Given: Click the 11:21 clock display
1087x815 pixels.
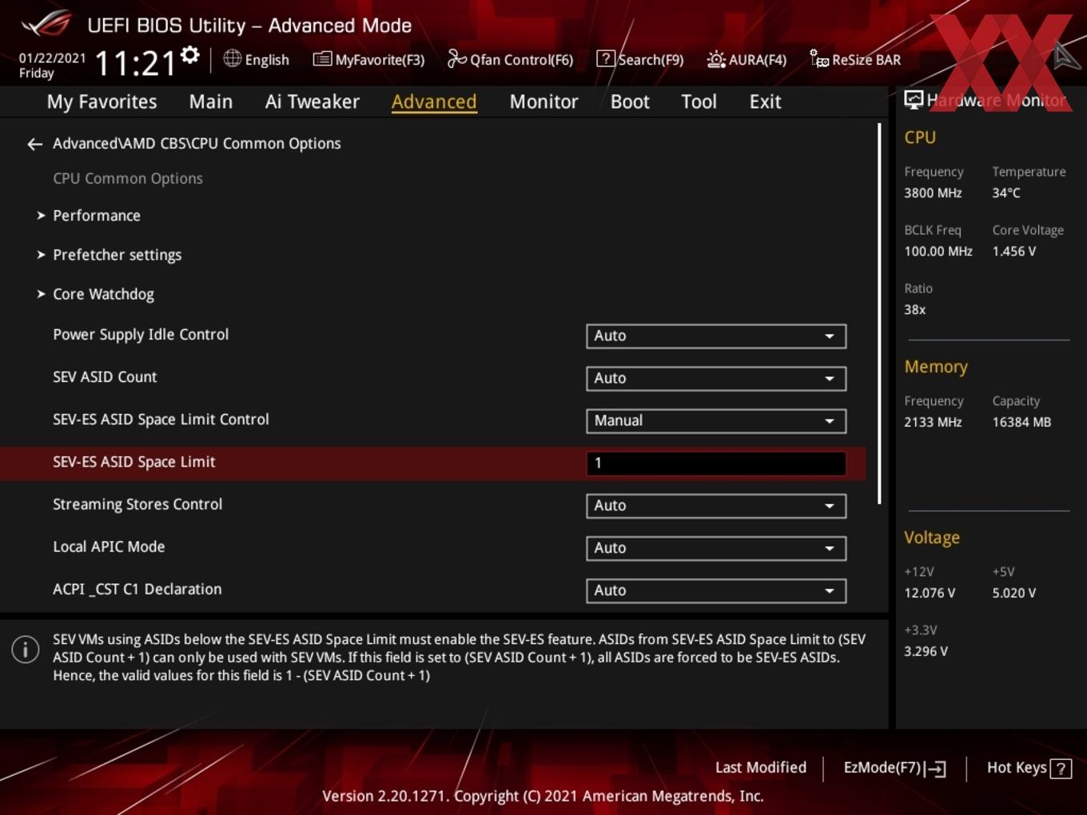Looking at the screenshot, I should [134, 63].
